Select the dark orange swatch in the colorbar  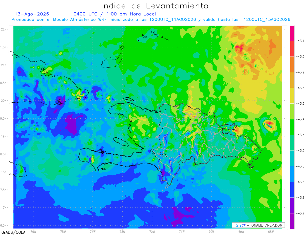(x=292, y=64)
